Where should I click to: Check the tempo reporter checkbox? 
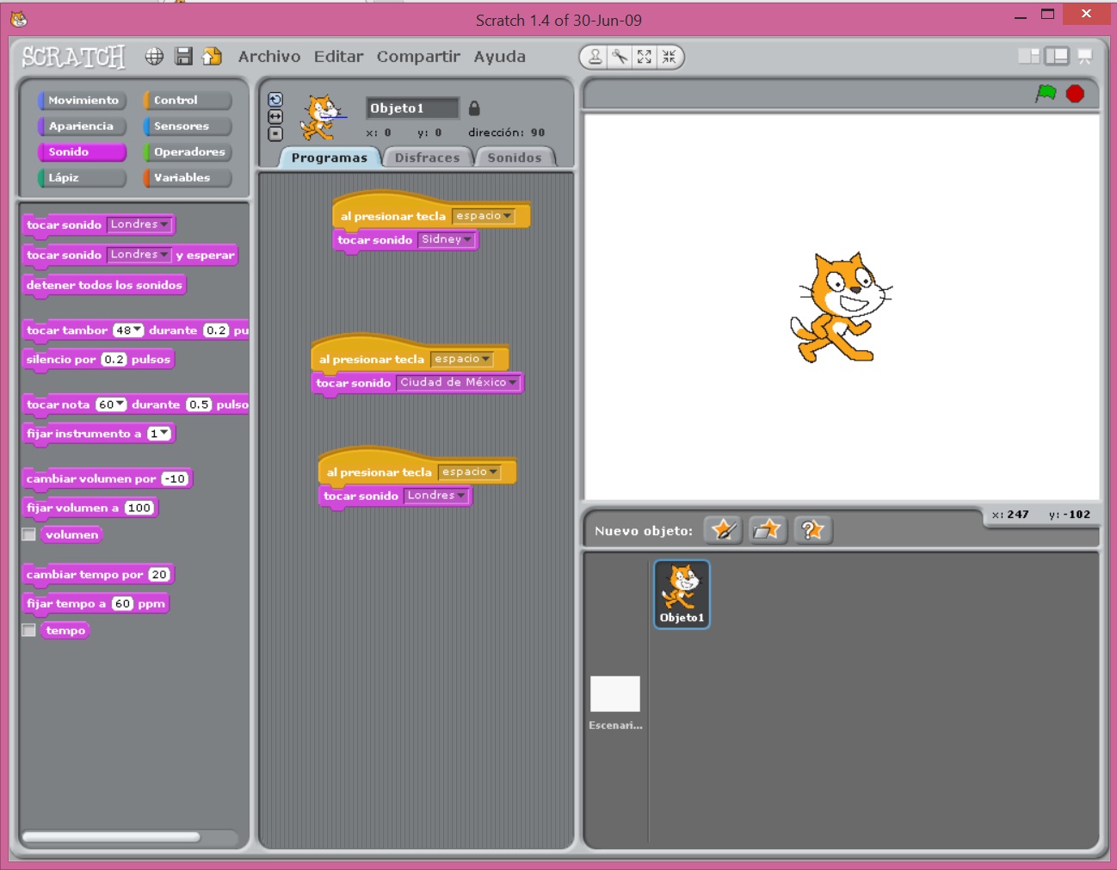pyautogui.click(x=28, y=630)
